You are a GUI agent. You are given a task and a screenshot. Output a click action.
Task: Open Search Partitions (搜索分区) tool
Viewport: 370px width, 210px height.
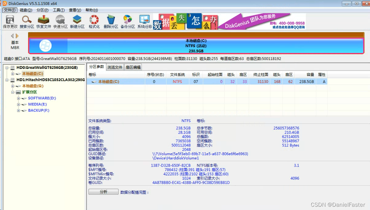click(27, 22)
